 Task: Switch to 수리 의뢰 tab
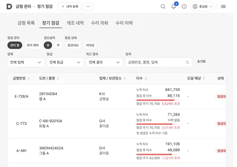pyautogui.click(x=100, y=23)
